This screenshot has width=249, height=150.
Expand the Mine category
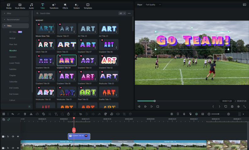click(15, 13)
